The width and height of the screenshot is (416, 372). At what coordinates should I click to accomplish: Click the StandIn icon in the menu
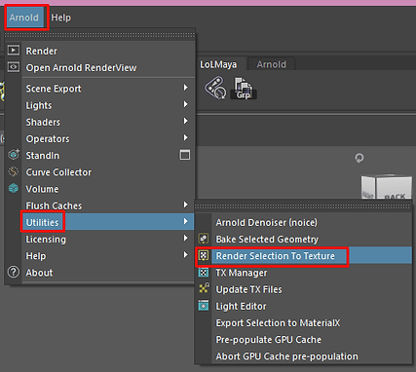point(14,155)
